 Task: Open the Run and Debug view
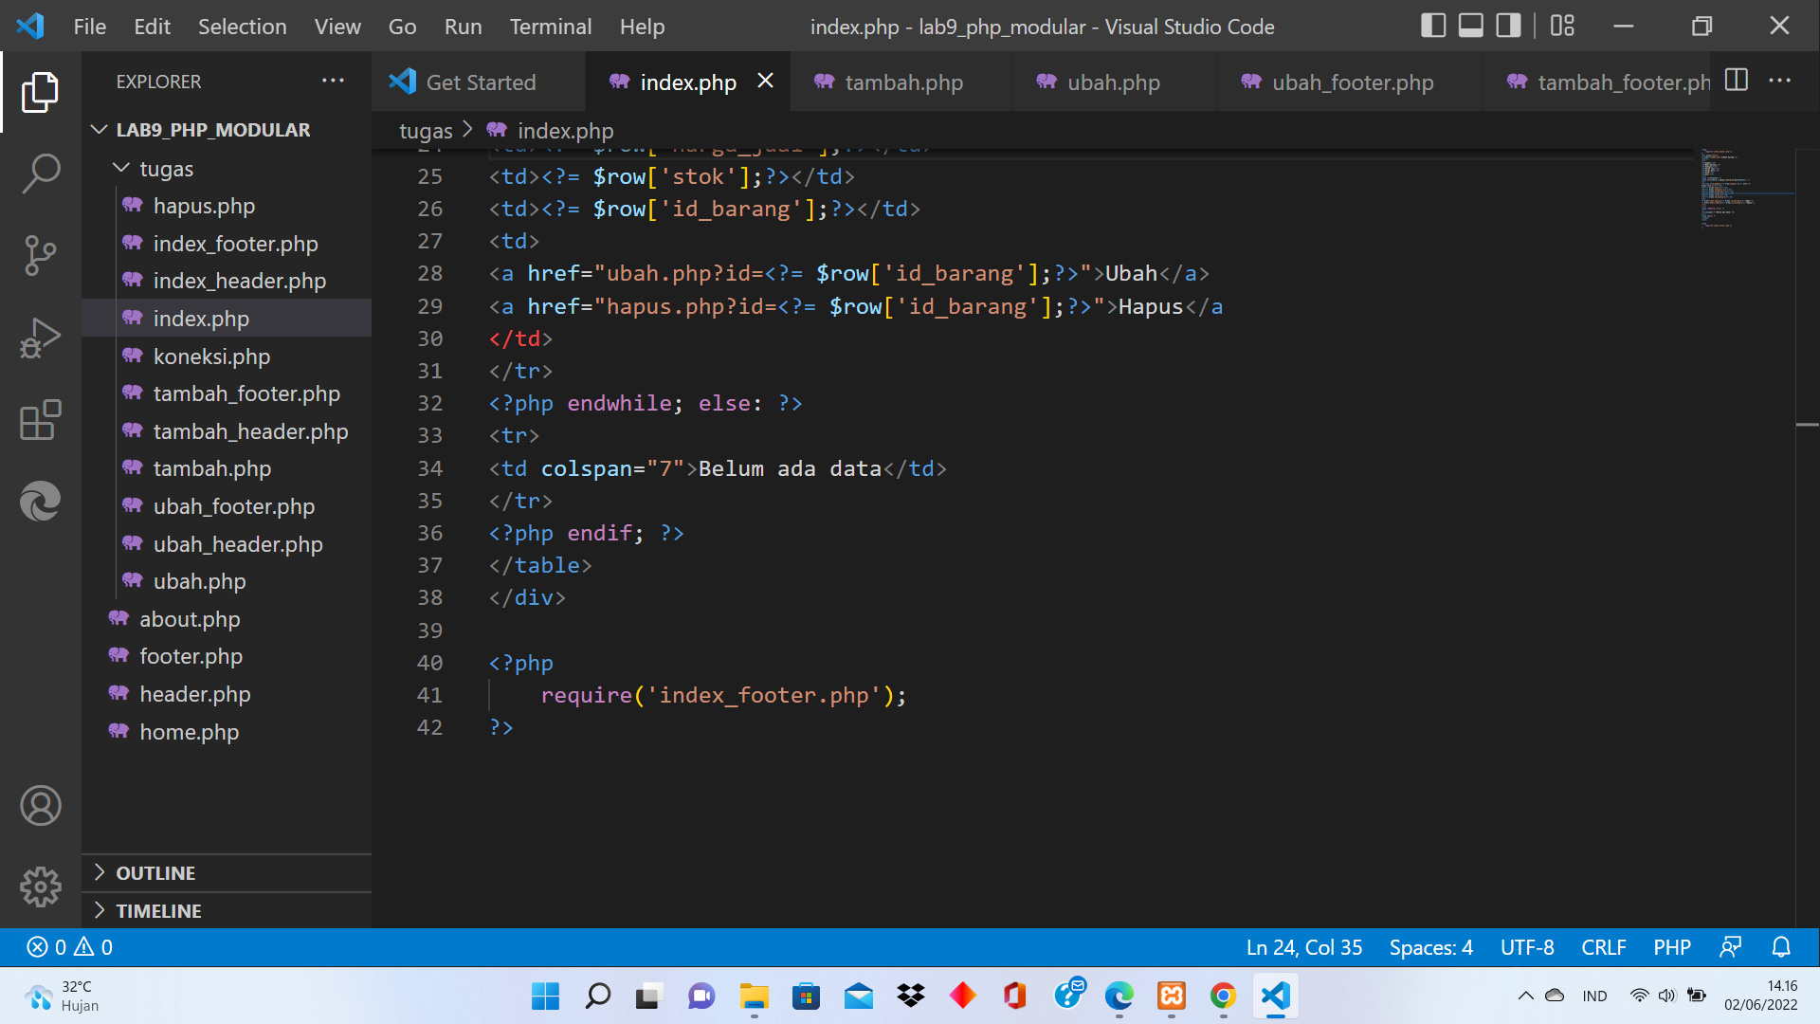tap(40, 337)
